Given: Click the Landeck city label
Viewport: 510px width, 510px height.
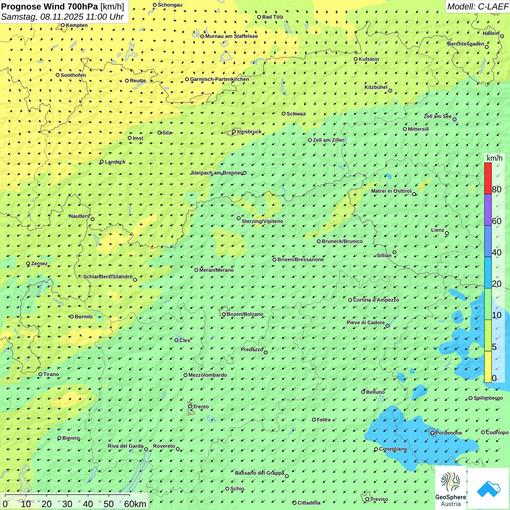Looking at the screenshot, I should 115,162.
